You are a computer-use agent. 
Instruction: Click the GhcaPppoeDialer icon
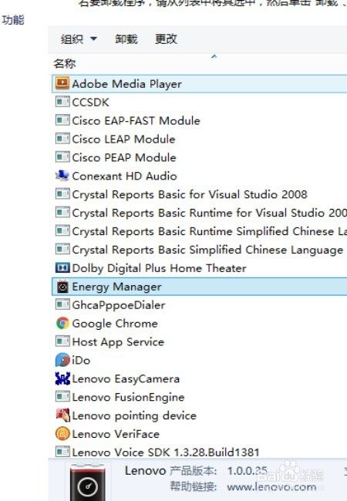coord(62,304)
